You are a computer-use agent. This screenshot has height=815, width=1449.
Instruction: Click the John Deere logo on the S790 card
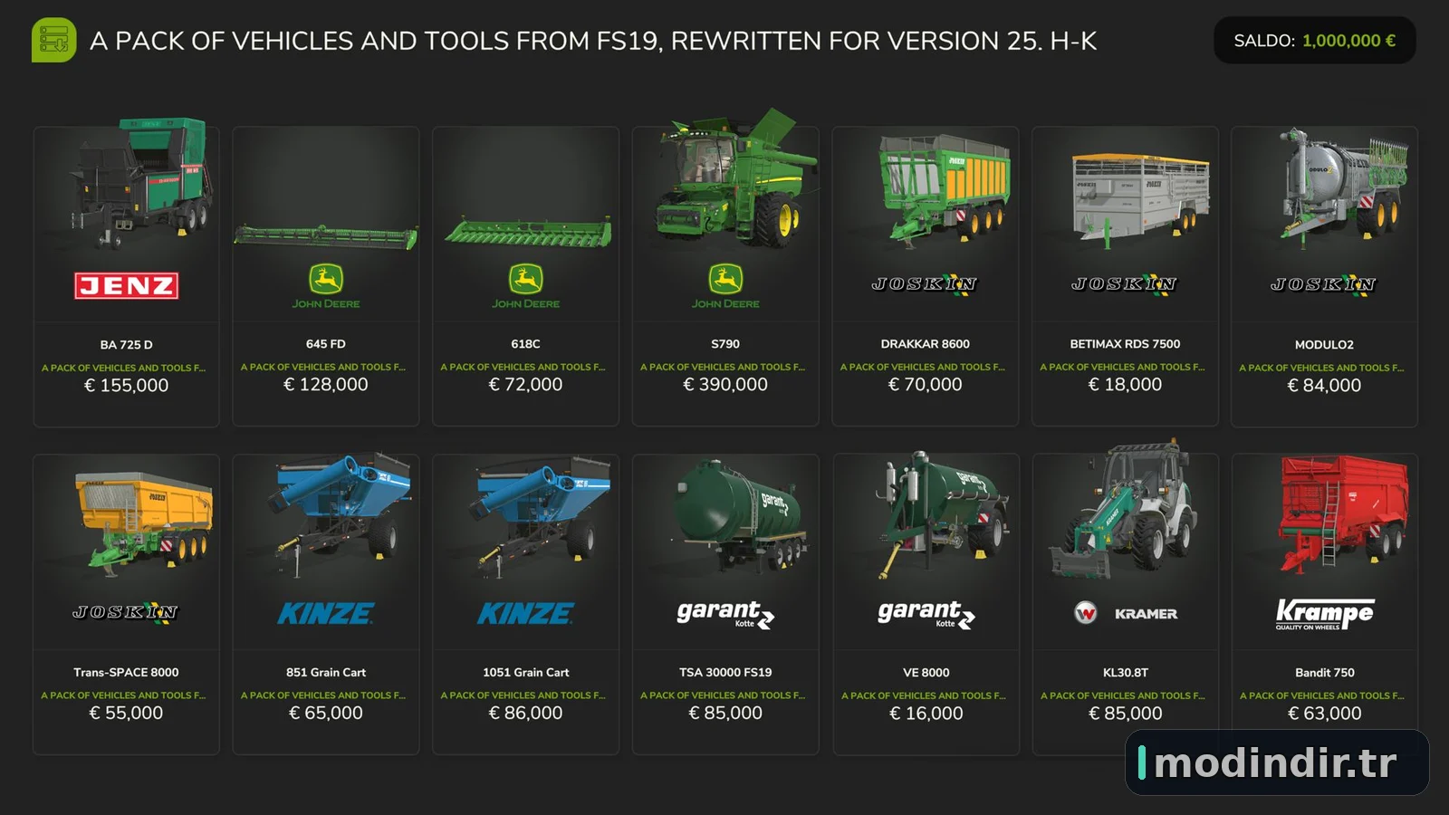tap(725, 286)
